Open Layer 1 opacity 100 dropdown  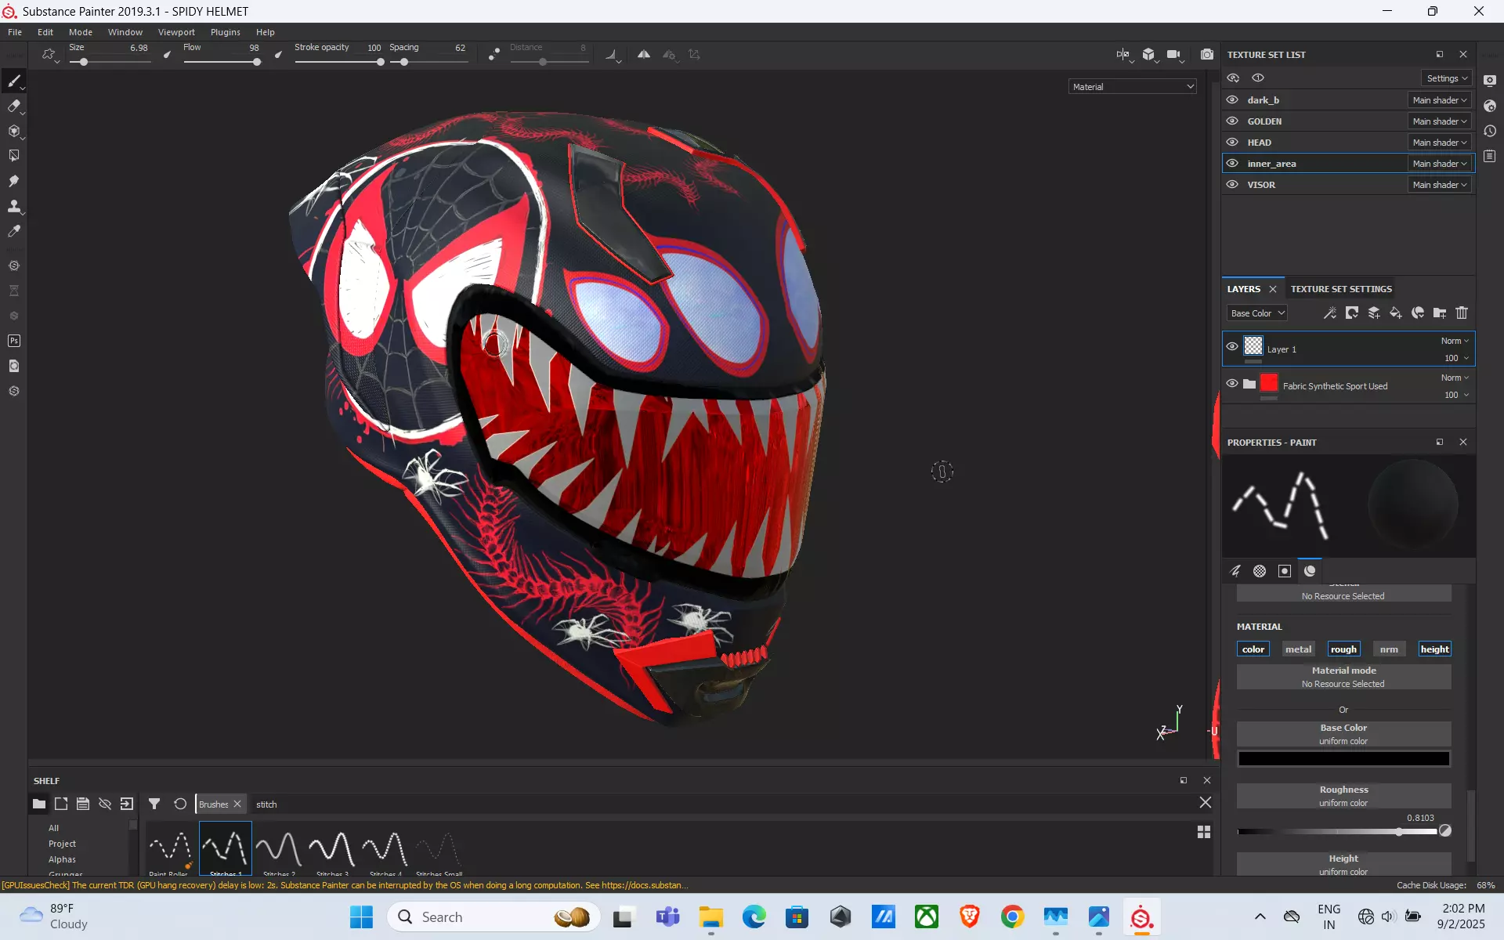(x=1456, y=358)
